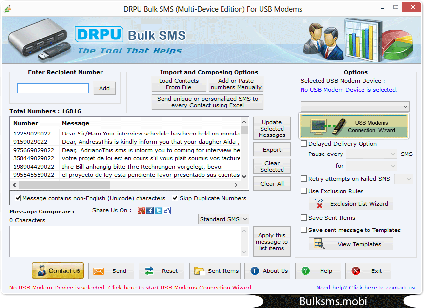Click the horizontal scrollbar thumb in list
The width and height of the screenshot is (424, 308).
click(64, 185)
